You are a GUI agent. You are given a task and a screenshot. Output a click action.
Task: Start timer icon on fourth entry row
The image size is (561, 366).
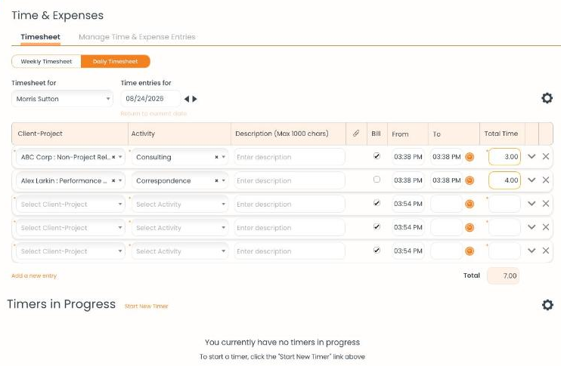[x=470, y=227]
